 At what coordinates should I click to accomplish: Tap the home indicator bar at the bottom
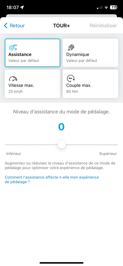pyautogui.click(x=61, y=263)
